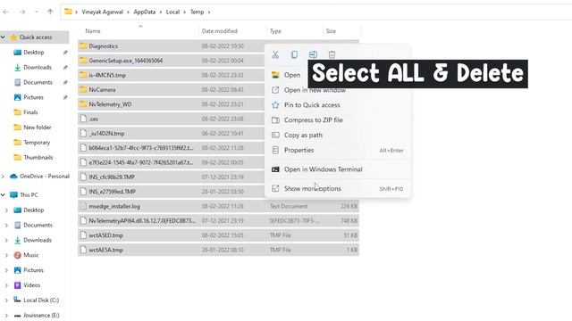Click the Temp breadcrumb
Screen dimensions: 572x321
[x=197, y=12]
